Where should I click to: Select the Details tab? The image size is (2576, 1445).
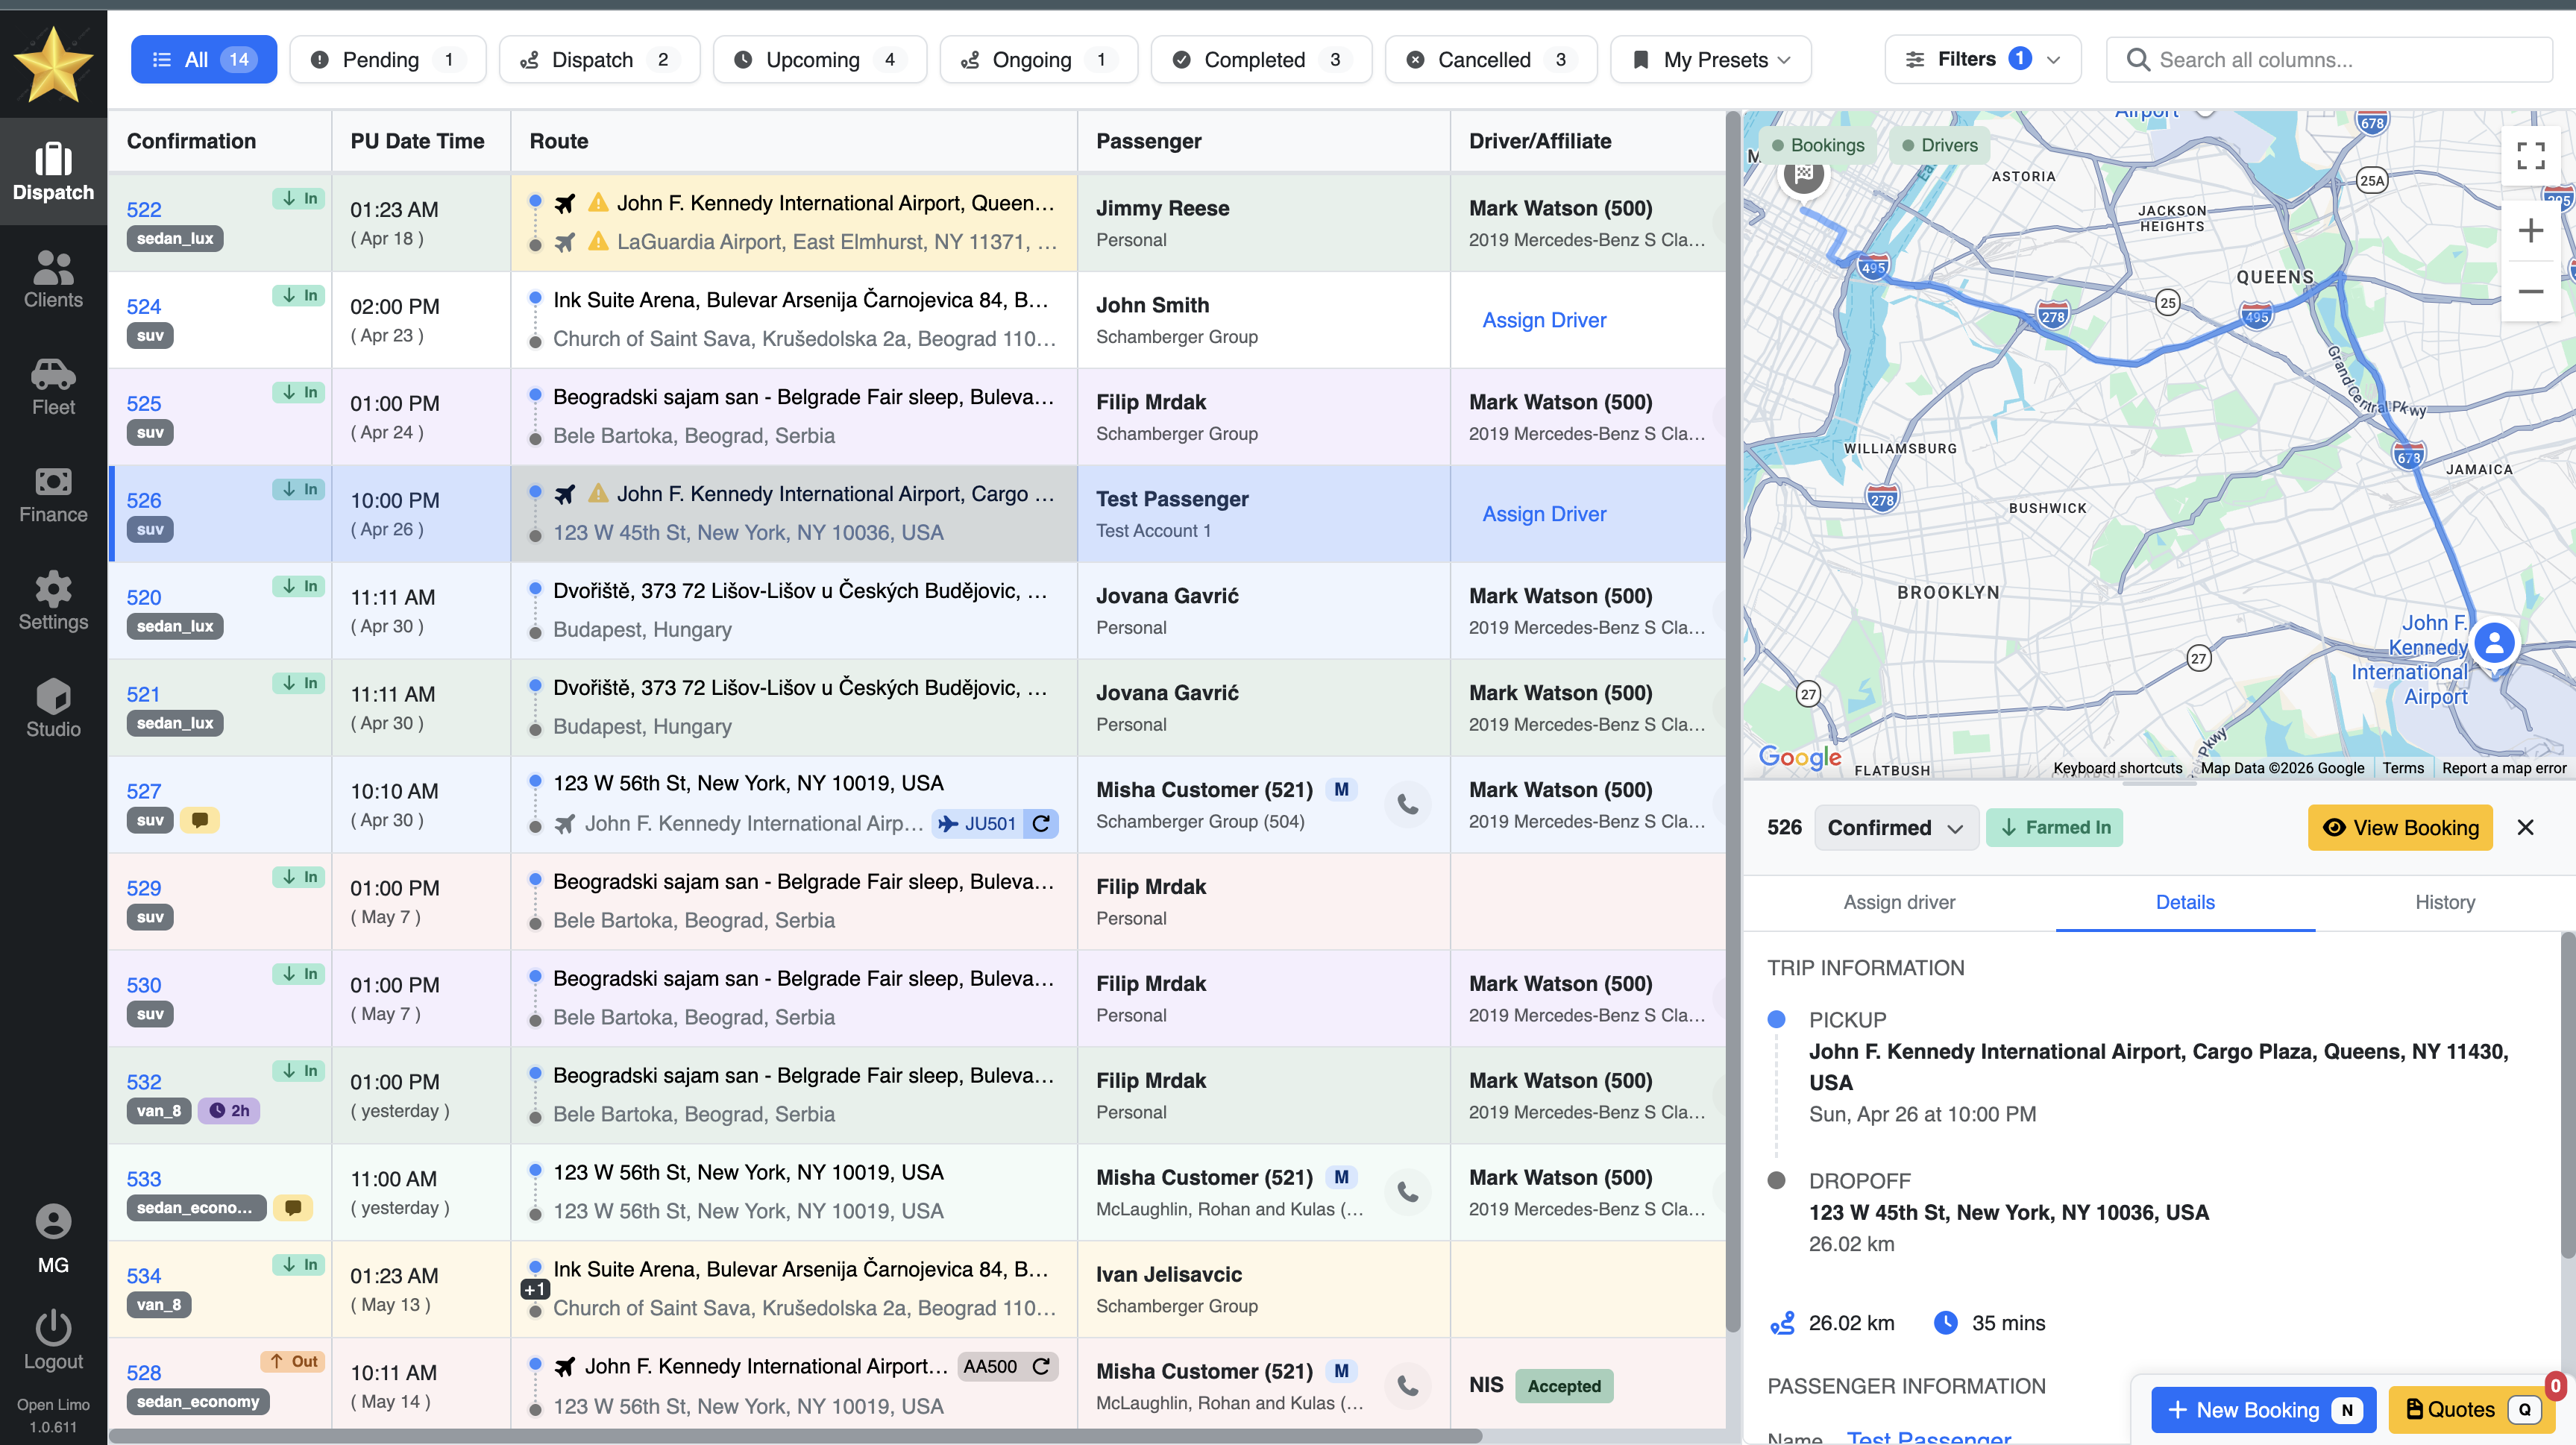pyautogui.click(x=2185, y=902)
